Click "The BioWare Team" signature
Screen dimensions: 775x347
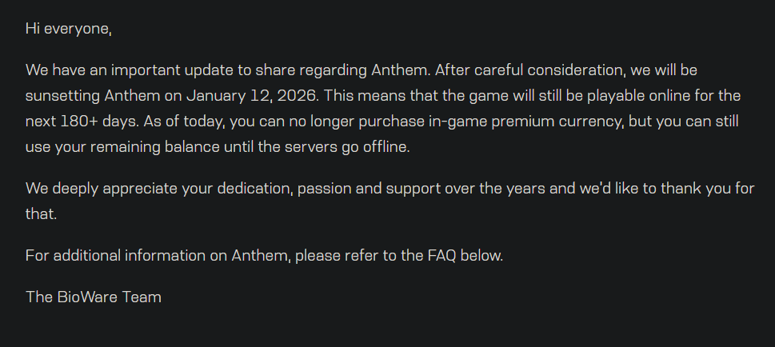tap(94, 297)
